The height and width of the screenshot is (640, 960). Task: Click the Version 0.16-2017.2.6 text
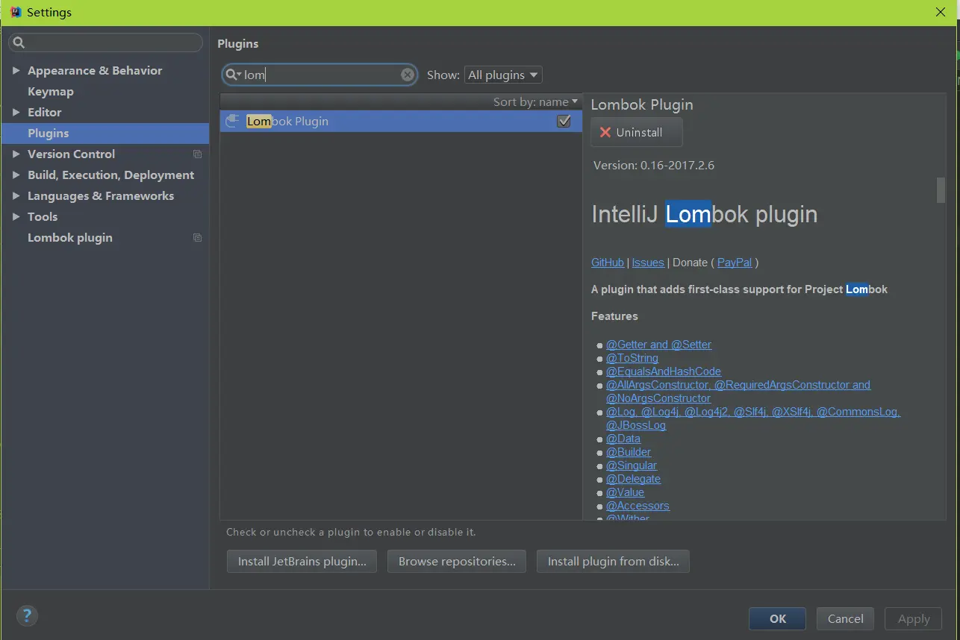point(654,166)
